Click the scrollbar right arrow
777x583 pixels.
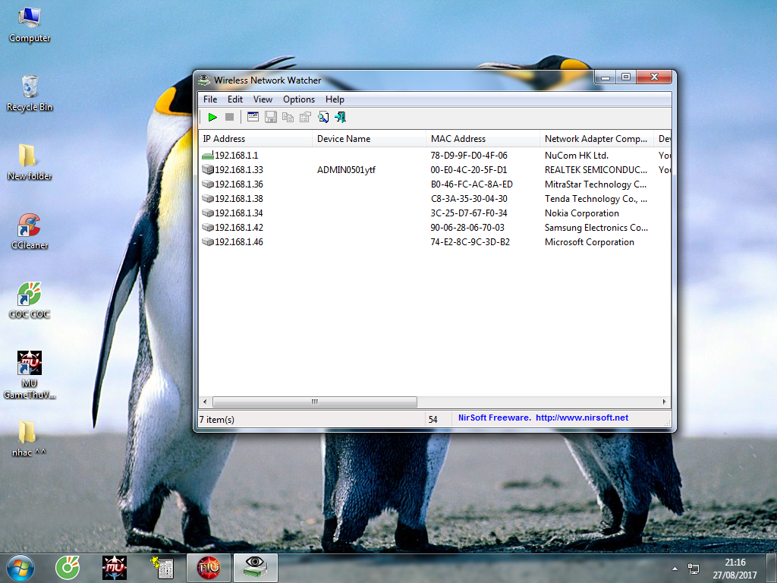[x=665, y=402]
